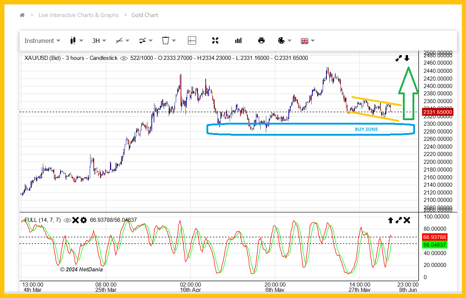Open stochastic indicator settings gear
The height and width of the screenshot is (298, 466).
pos(83,220)
